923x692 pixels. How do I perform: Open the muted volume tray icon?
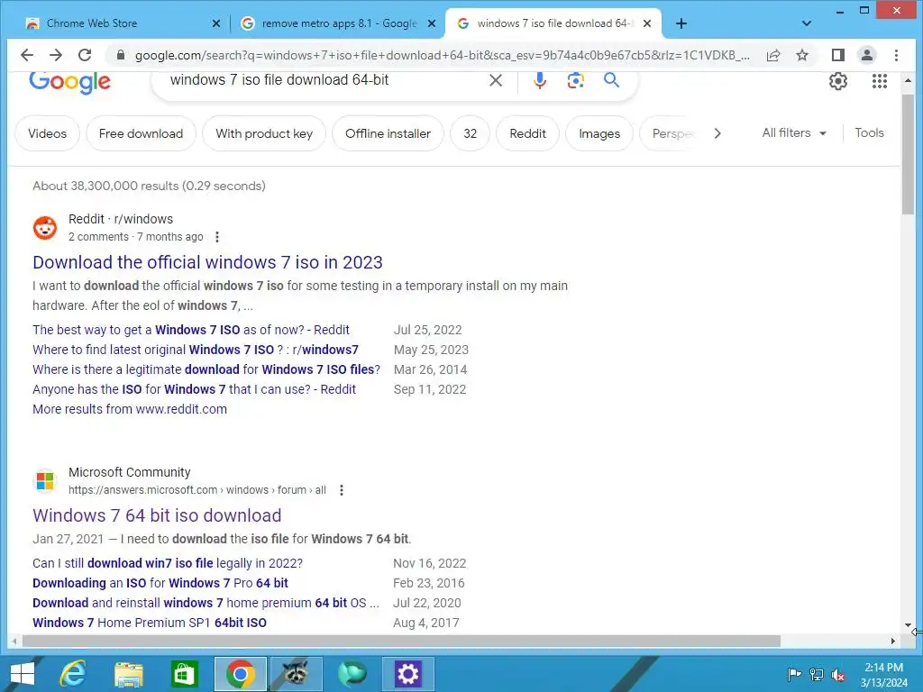coord(837,674)
